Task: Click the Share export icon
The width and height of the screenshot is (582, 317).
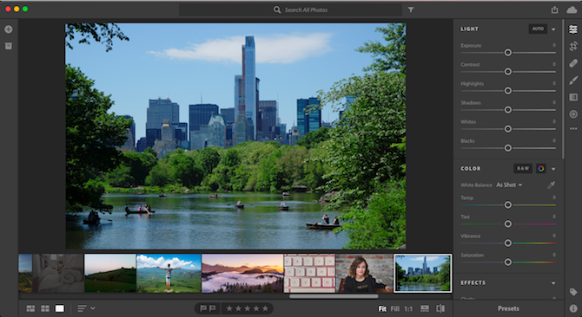Action: pyautogui.click(x=554, y=10)
